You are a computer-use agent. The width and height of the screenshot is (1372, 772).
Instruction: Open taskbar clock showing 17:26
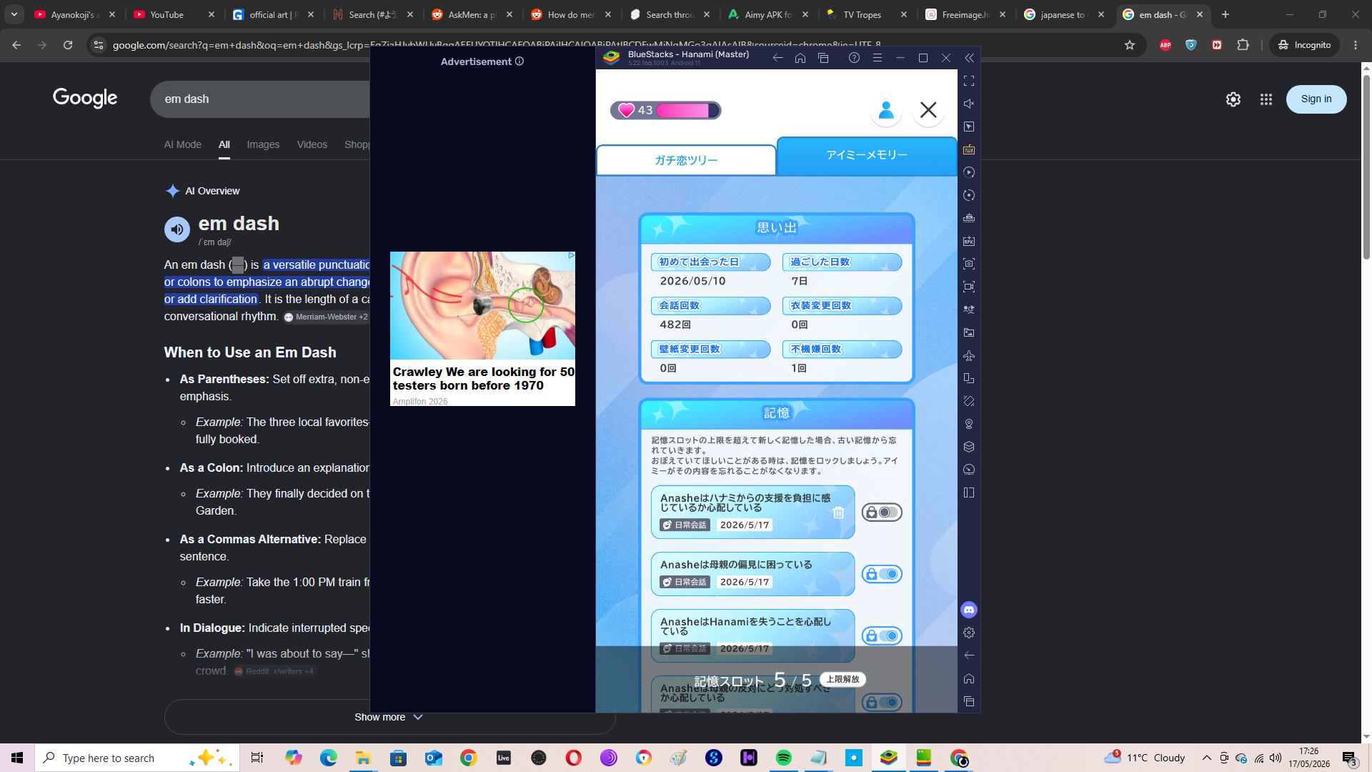pyautogui.click(x=1309, y=758)
